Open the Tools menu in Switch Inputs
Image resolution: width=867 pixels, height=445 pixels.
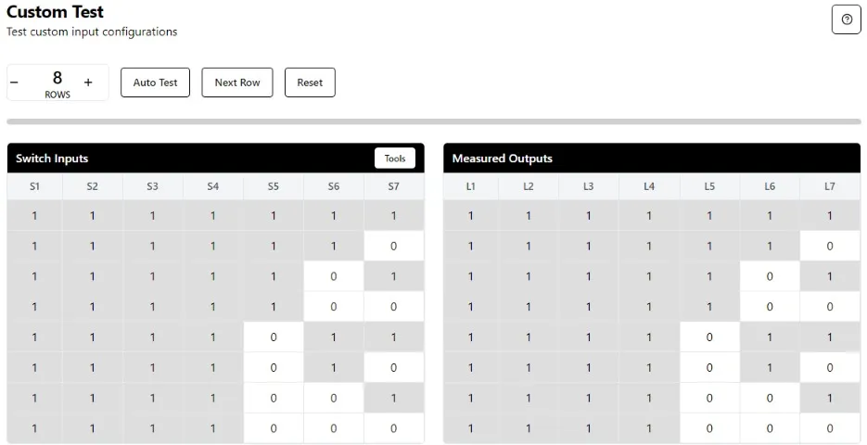pyautogui.click(x=395, y=159)
